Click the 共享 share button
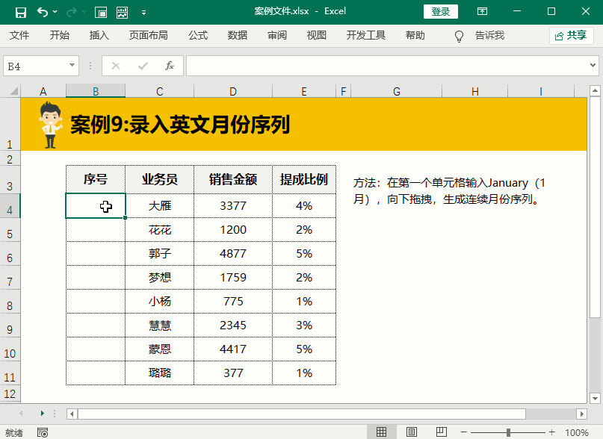Viewport: 603px width, 439px height. pos(571,36)
